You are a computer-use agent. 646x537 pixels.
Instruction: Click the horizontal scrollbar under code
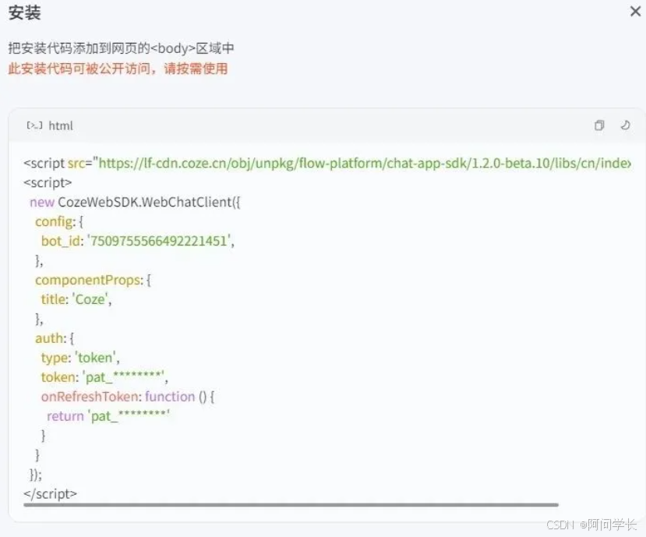coord(291,504)
